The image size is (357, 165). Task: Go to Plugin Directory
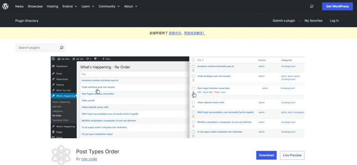point(27,20)
